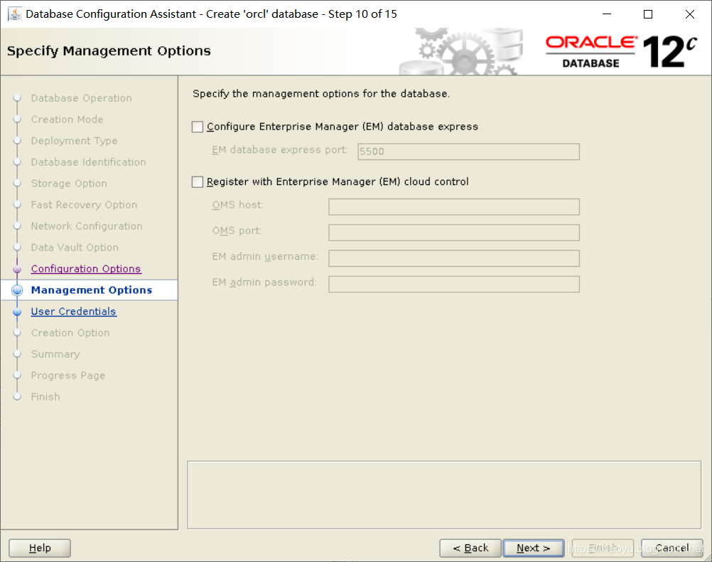The width and height of the screenshot is (712, 562).
Task: Enable Configure Enterprise Manager database express checkbox
Action: tap(198, 127)
